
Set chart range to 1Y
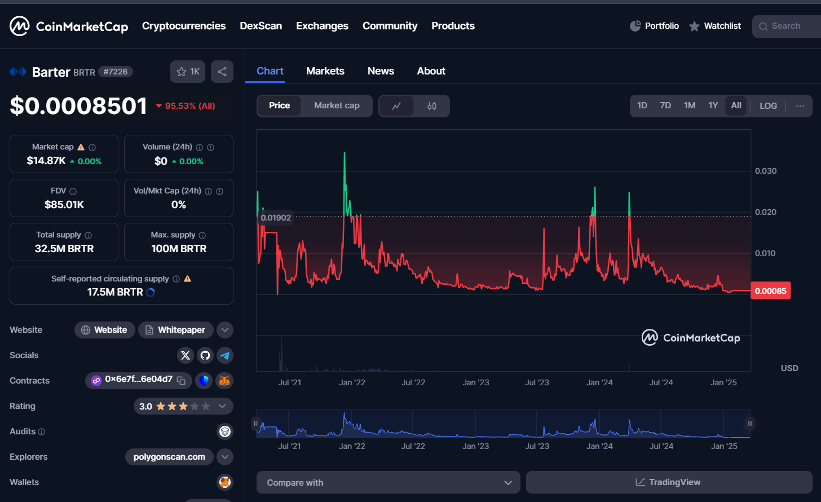tap(713, 105)
